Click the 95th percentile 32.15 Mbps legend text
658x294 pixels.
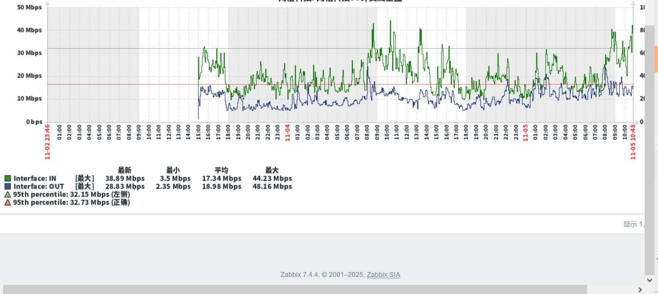[71, 195]
